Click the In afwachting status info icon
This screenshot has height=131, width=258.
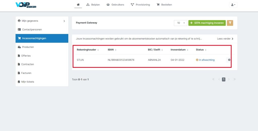point(197,60)
